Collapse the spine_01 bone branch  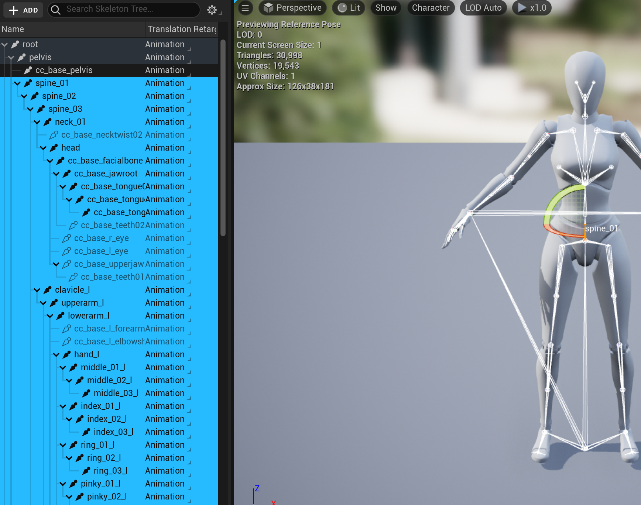[17, 83]
